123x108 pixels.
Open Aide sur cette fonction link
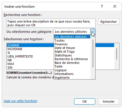[x=21, y=101]
